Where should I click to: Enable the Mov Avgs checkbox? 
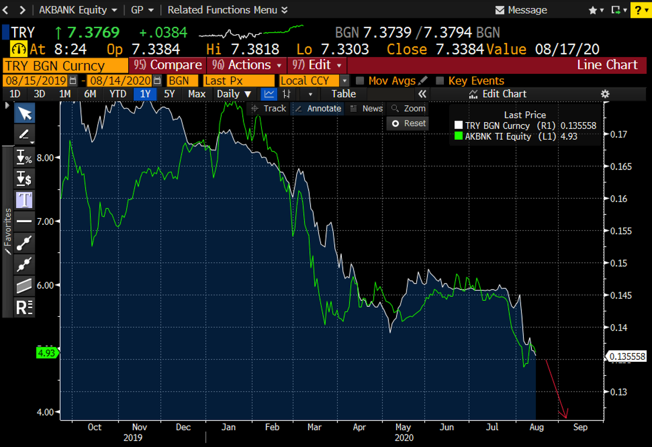click(x=360, y=80)
